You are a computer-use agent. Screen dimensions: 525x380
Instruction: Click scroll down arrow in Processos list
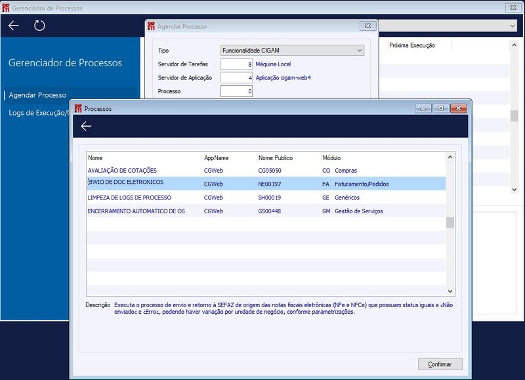tap(450, 291)
